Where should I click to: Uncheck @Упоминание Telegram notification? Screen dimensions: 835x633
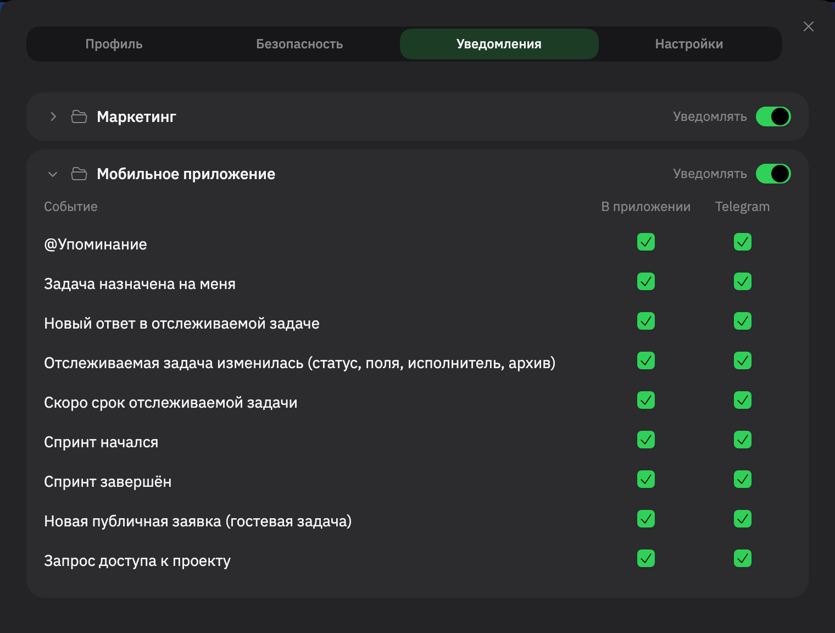click(743, 242)
